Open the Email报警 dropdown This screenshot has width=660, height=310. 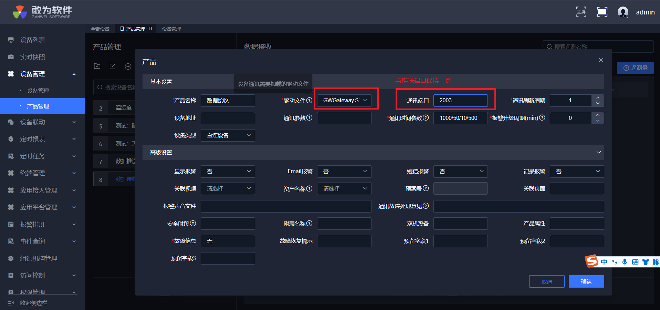pos(344,172)
